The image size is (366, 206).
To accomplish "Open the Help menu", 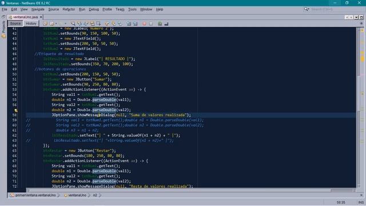I will (160, 9).
